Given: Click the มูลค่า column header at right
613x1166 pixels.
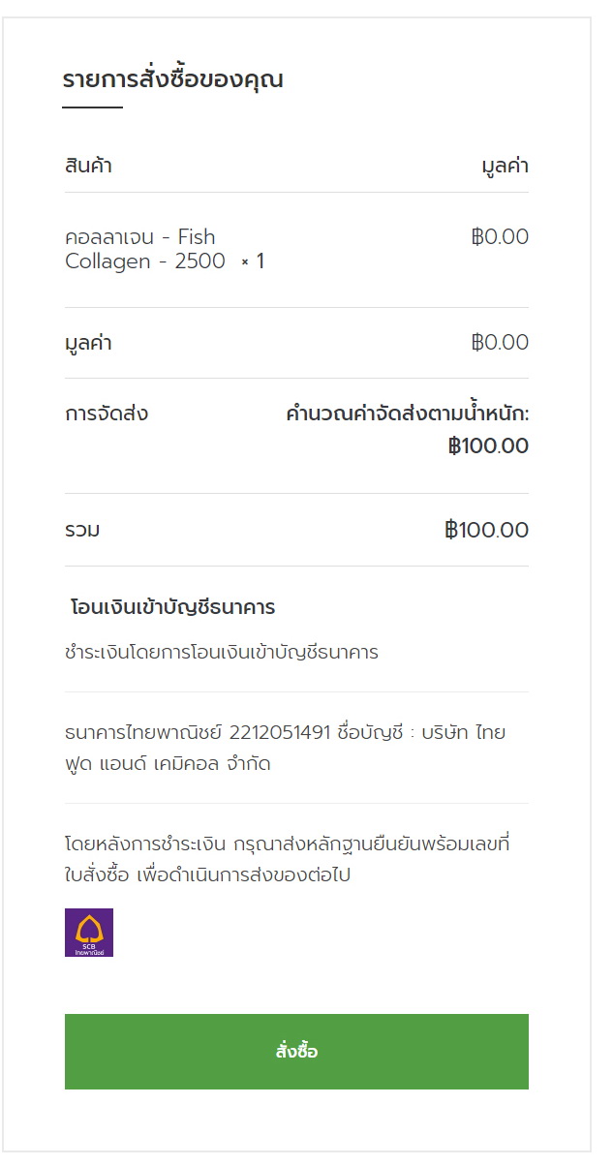Looking at the screenshot, I should click(x=505, y=166).
